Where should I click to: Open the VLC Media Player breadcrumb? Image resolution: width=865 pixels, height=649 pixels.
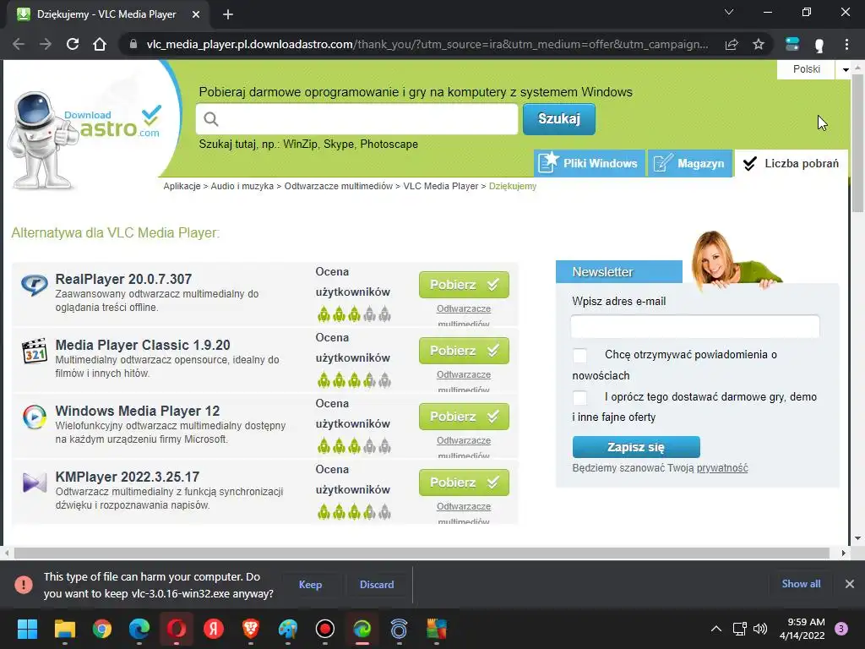[x=441, y=186]
